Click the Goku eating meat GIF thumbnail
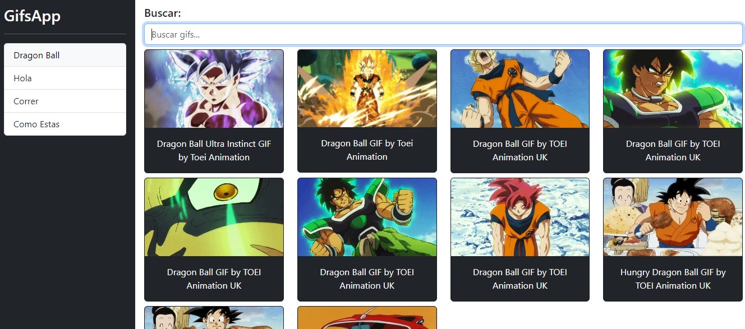 (673, 217)
